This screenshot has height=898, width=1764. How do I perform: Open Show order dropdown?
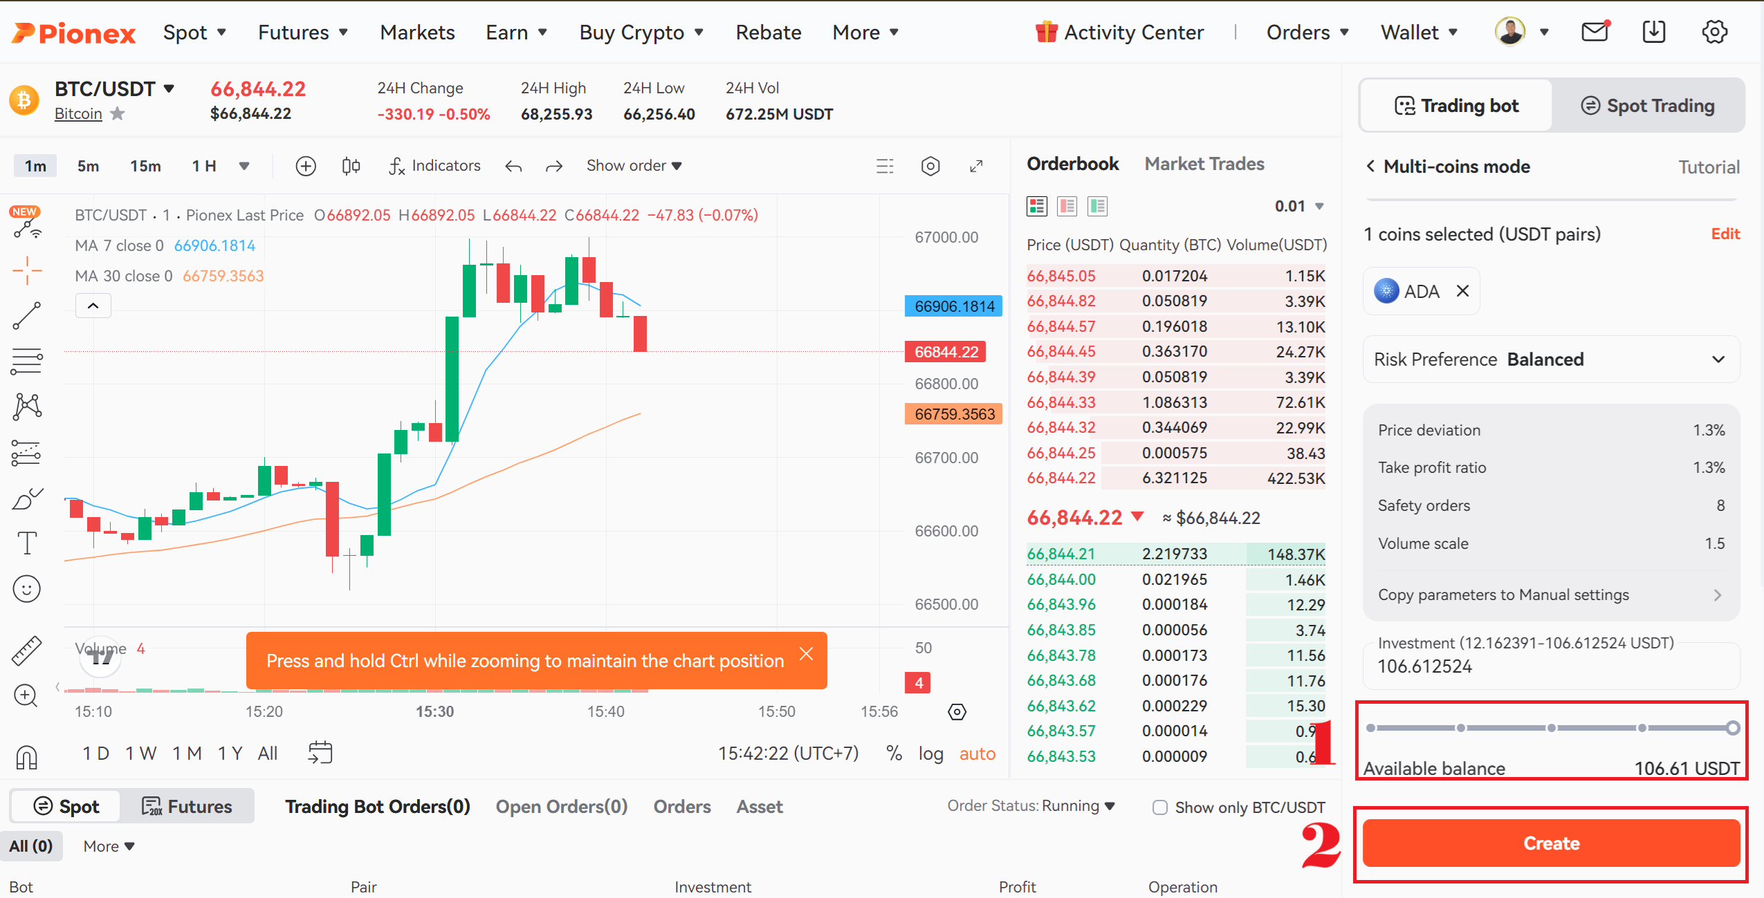coord(634,166)
